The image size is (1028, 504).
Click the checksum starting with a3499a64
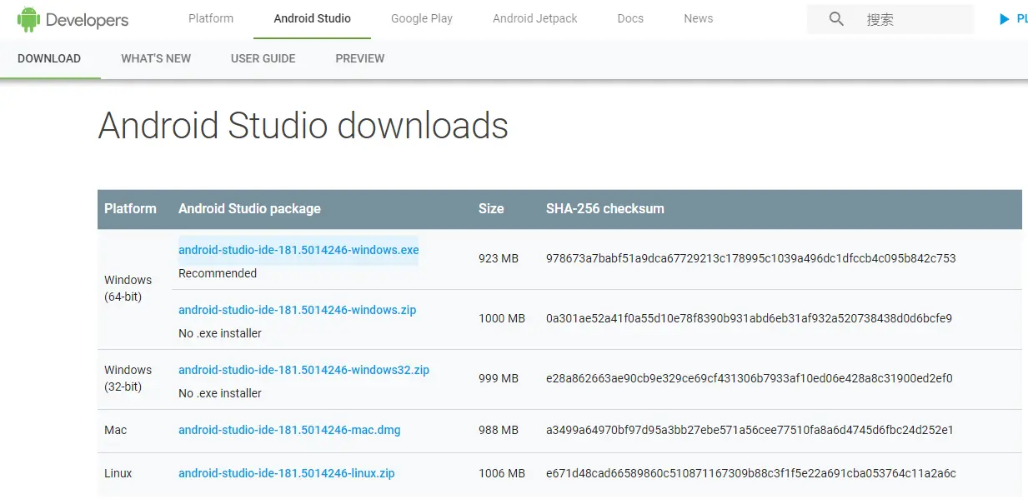point(750,430)
